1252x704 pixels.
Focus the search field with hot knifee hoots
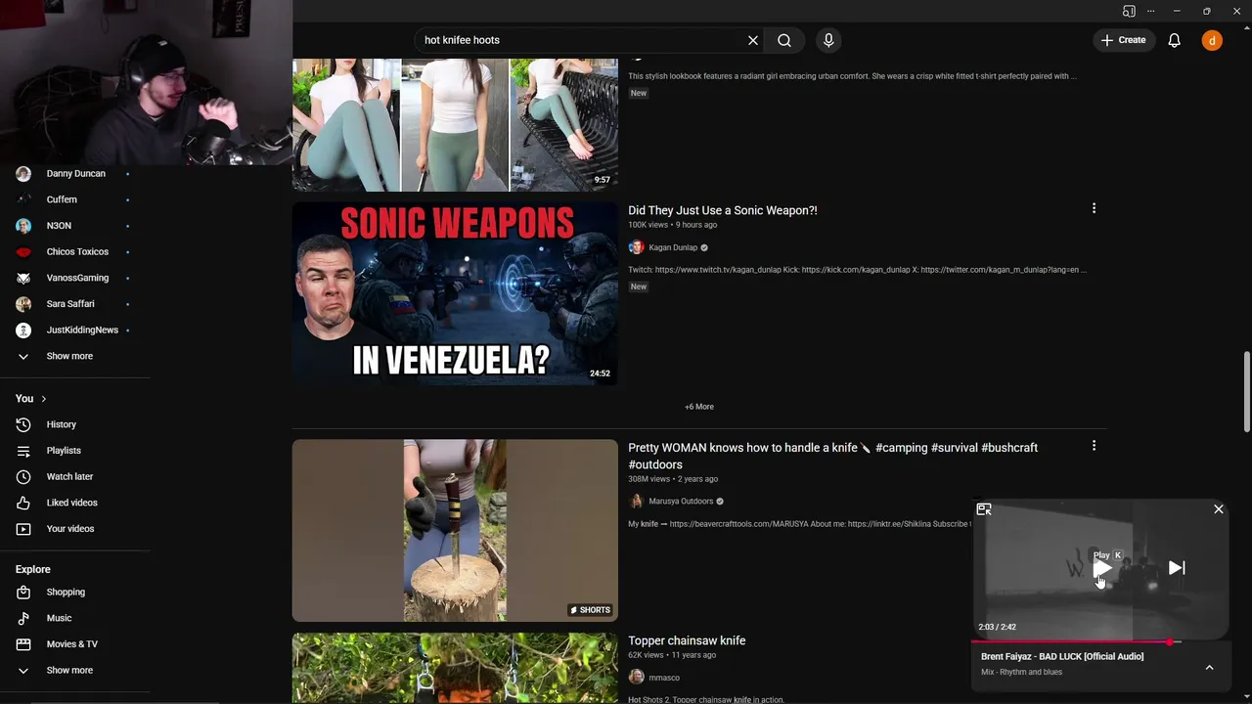tap(577, 40)
